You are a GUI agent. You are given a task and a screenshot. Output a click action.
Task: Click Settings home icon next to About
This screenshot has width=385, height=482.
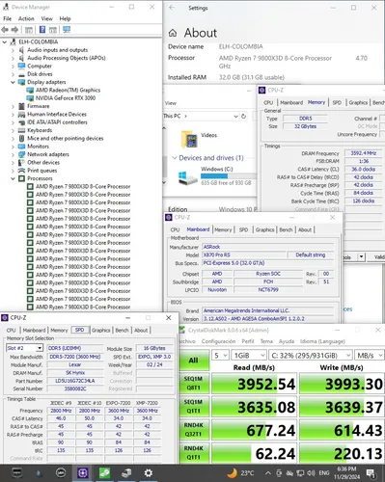click(173, 33)
